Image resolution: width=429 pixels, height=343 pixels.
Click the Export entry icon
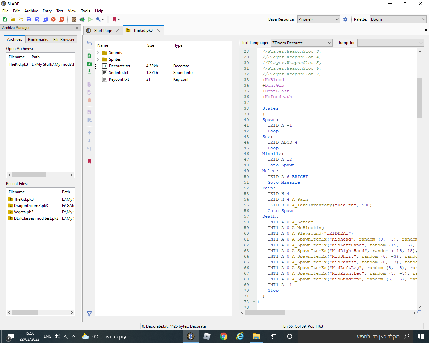click(89, 120)
